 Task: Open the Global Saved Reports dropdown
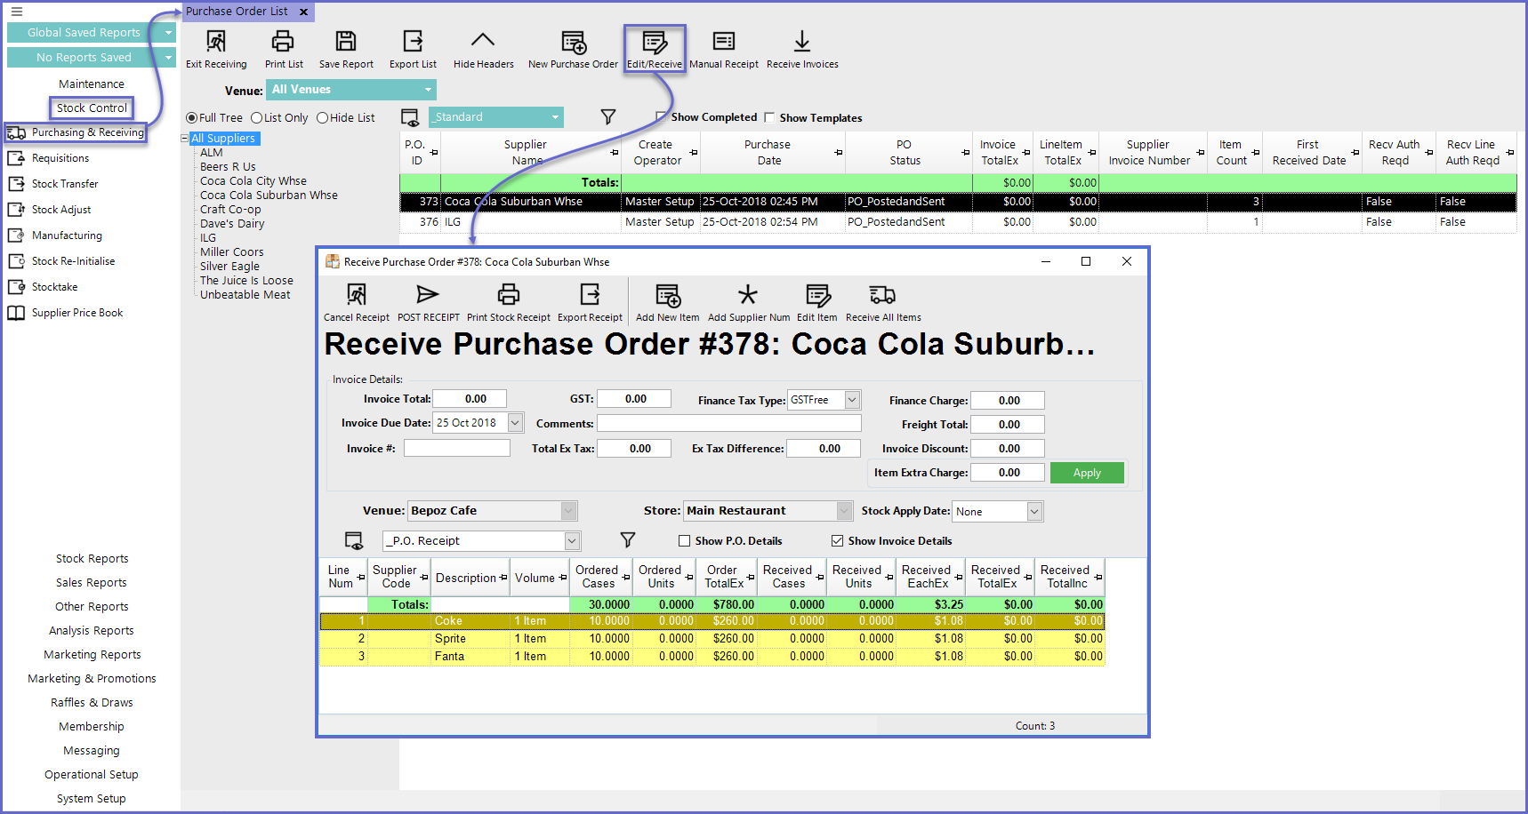91,32
